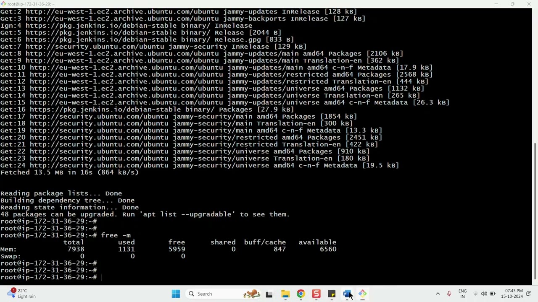Click the battery status icon
This screenshot has width=538, height=302.
pyautogui.click(x=493, y=294)
